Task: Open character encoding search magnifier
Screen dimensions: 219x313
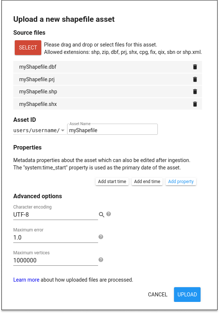Action: [101, 215]
